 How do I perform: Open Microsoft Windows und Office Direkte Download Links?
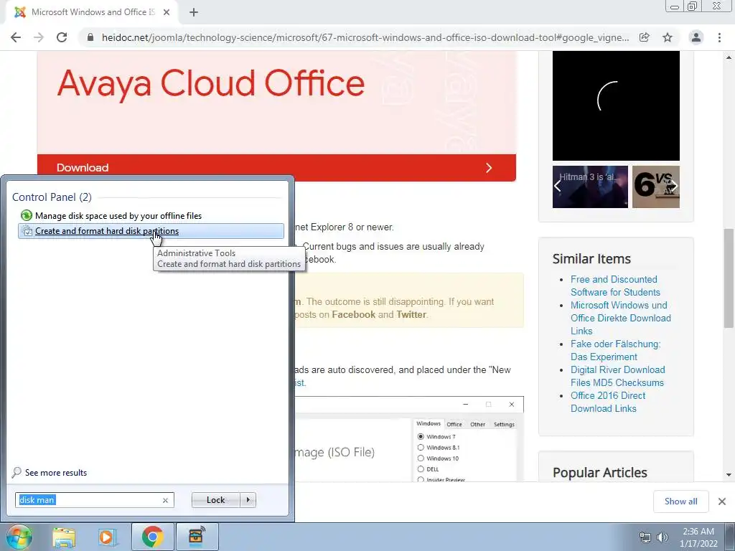(621, 318)
